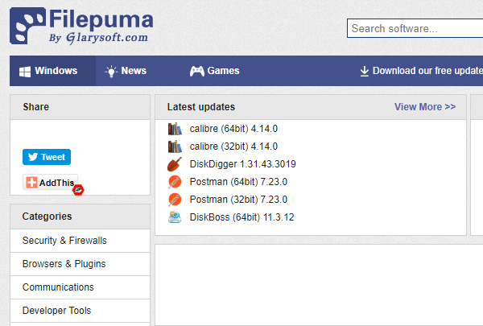The height and width of the screenshot is (326, 483).
Task: Open the Games tab
Action: click(214, 71)
